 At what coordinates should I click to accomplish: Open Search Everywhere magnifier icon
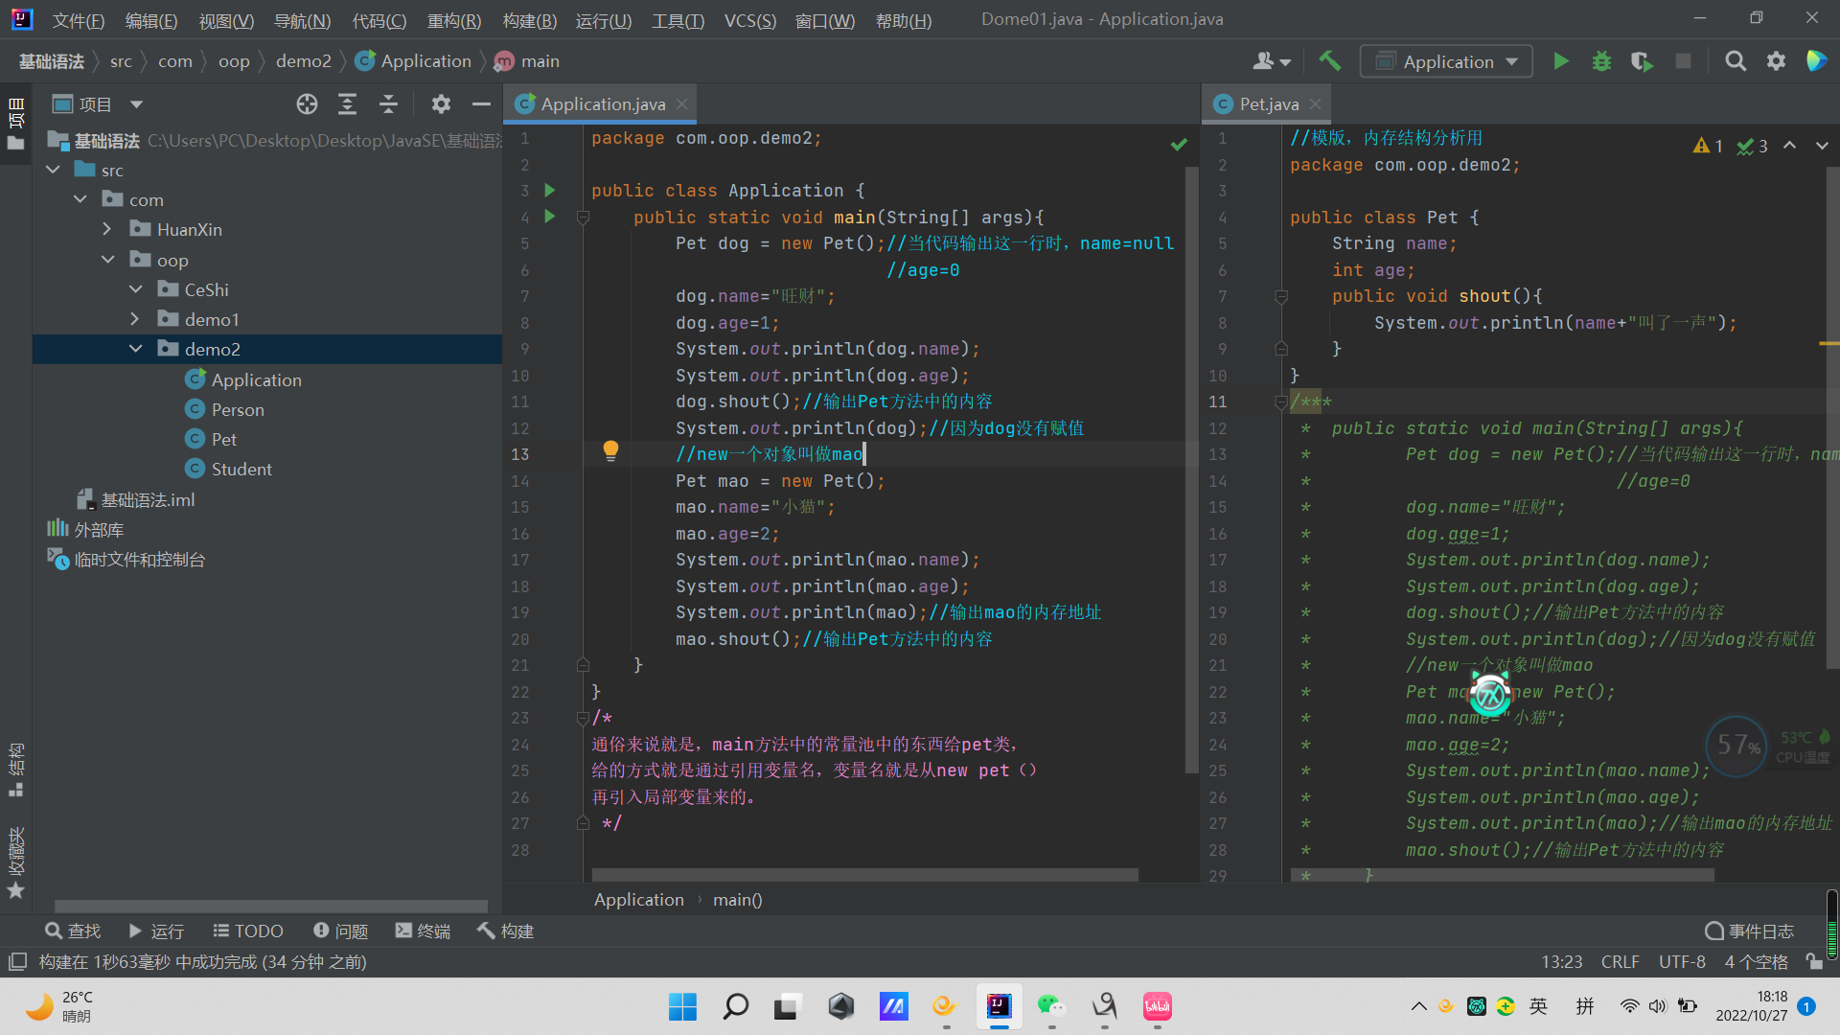(x=1735, y=61)
